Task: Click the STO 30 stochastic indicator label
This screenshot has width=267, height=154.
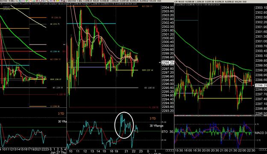Action: [x=167, y=132]
